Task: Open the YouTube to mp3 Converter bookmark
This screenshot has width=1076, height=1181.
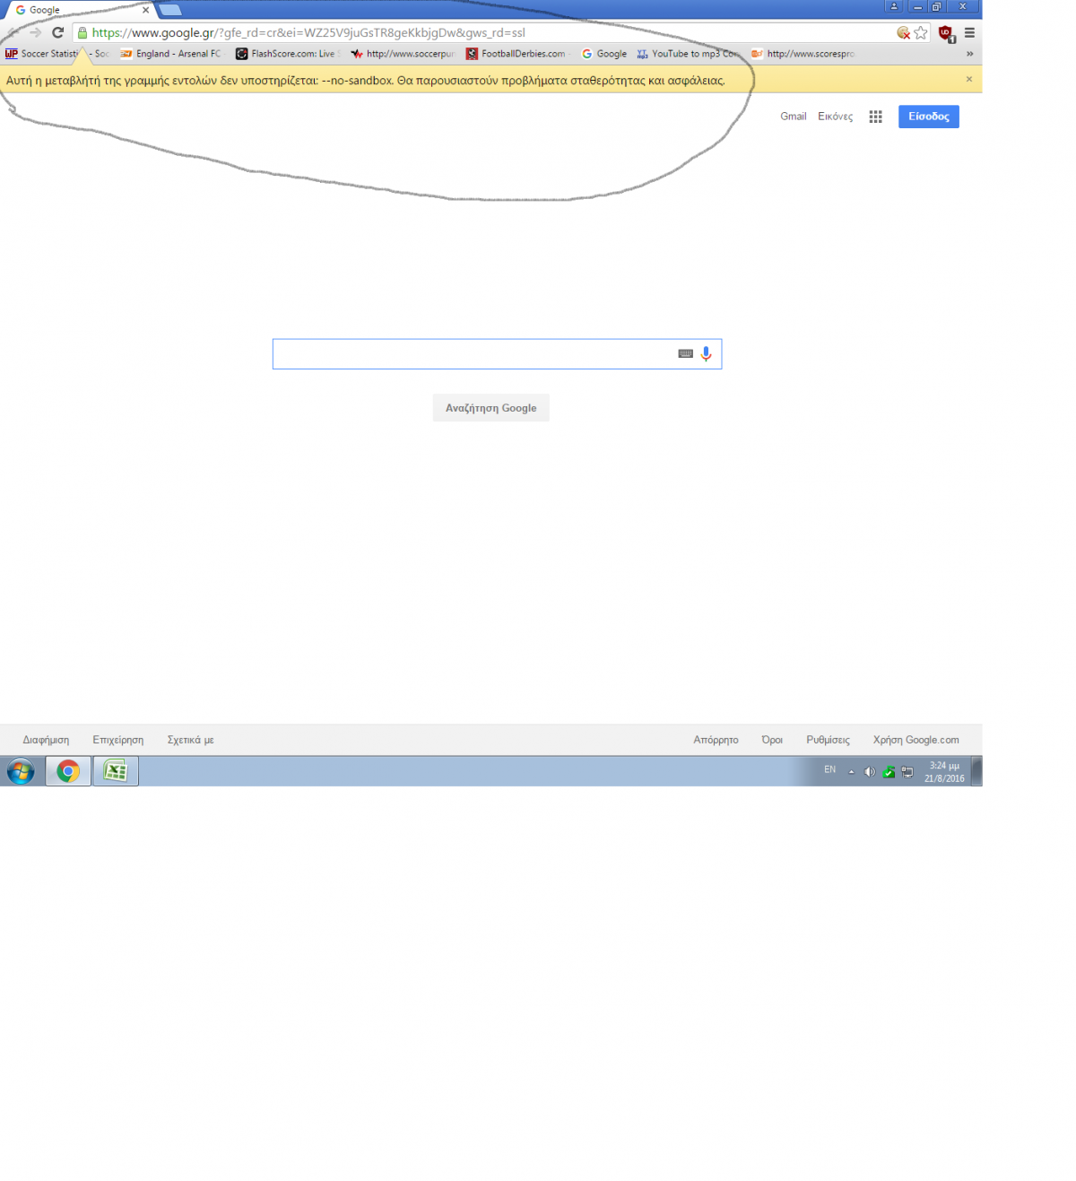Action: pos(688,54)
